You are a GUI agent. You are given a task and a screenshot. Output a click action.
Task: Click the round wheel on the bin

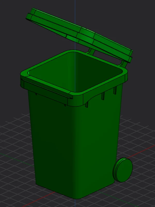click(x=123, y=170)
